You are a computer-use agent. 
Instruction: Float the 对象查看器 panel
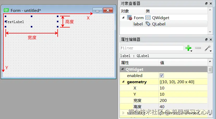pyautogui.click(x=206, y=4)
